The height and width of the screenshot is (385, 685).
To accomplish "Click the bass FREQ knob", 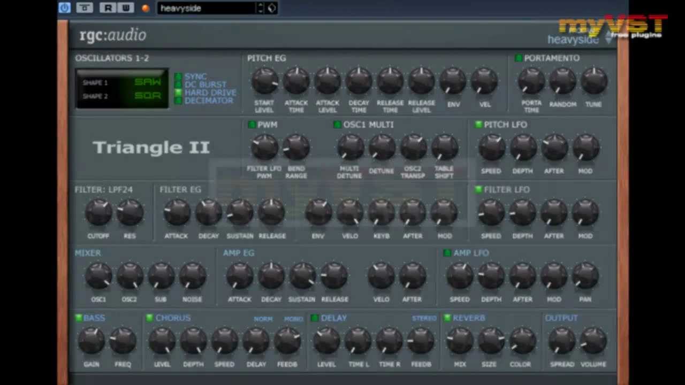I will pyautogui.click(x=123, y=341).
